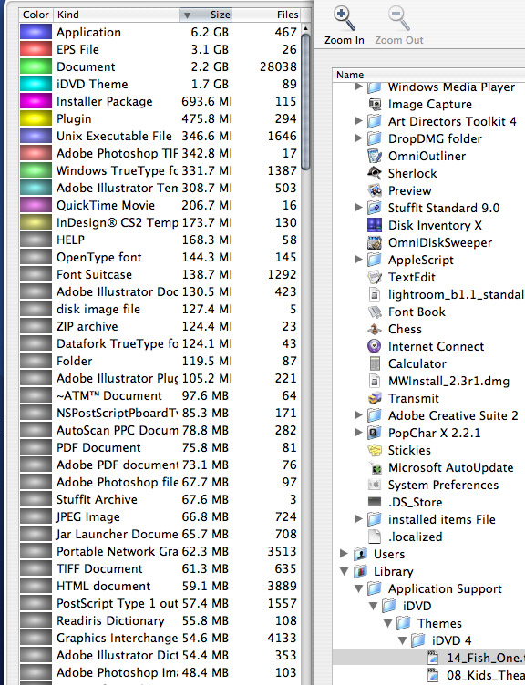Click the green Document color swatch

(x=36, y=66)
